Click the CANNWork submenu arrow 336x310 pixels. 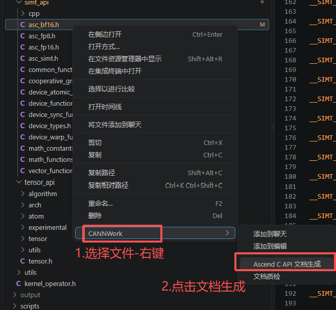tap(227, 233)
